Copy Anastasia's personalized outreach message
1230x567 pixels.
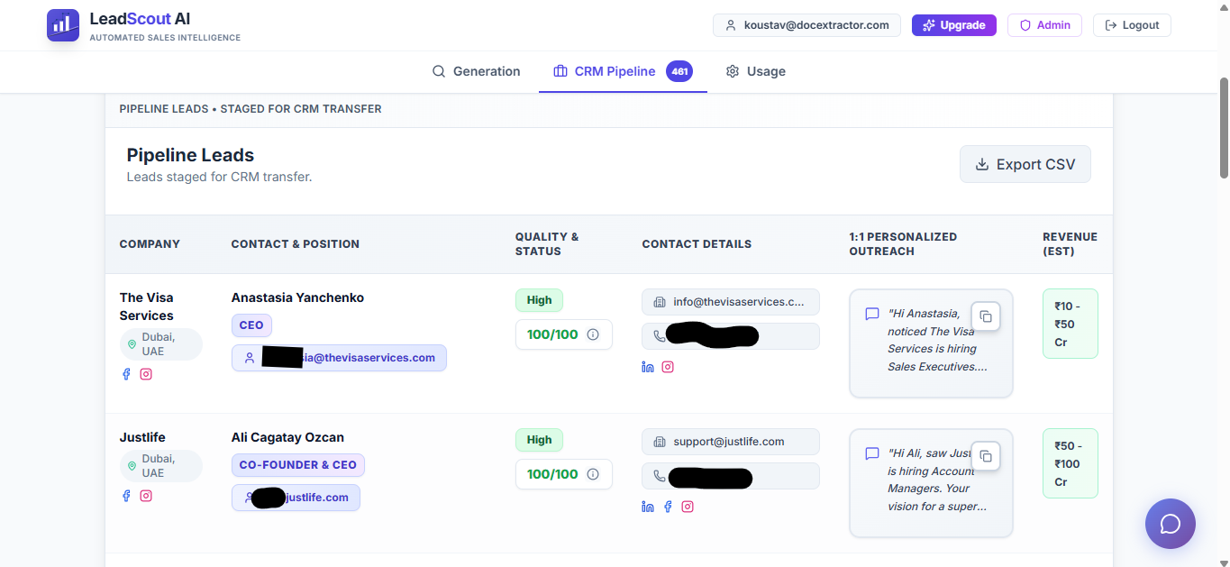pyautogui.click(x=986, y=316)
